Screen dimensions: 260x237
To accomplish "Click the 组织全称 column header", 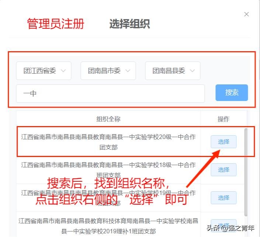I will coord(108,119).
